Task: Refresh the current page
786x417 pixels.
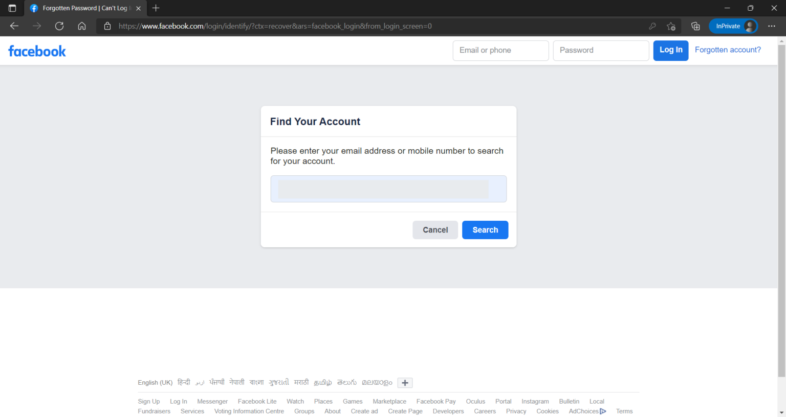Action: coord(59,26)
